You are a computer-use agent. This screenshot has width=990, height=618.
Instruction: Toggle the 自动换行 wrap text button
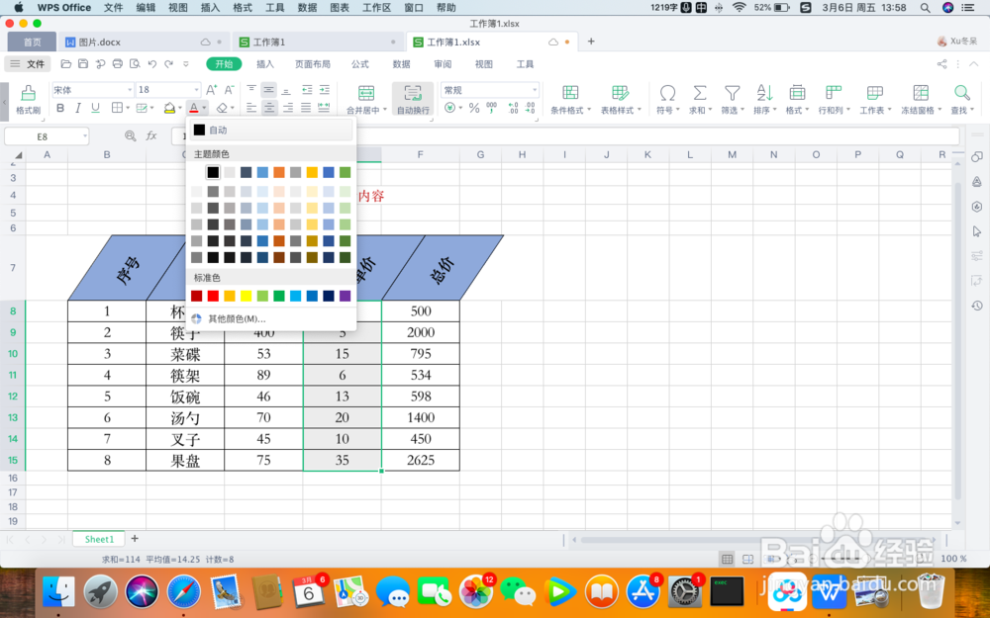(x=413, y=99)
